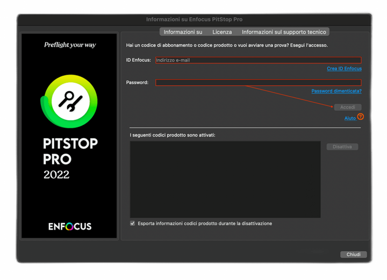
Task: Click the Enfocus logo in the banner
Action: 69,226
